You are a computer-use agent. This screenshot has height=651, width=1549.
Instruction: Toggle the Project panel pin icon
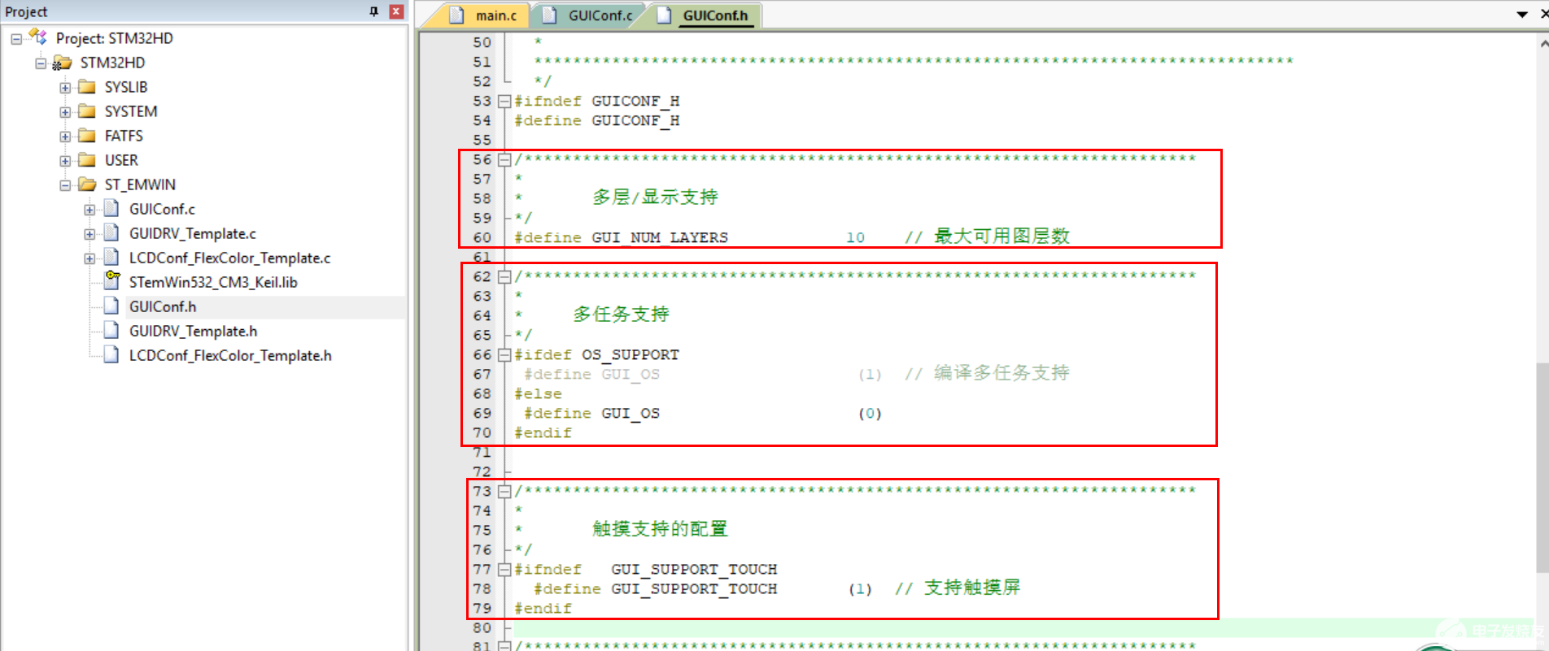(373, 11)
